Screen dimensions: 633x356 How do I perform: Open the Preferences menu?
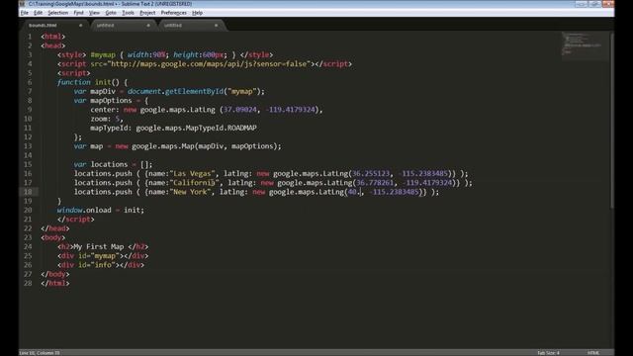pyautogui.click(x=174, y=13)
